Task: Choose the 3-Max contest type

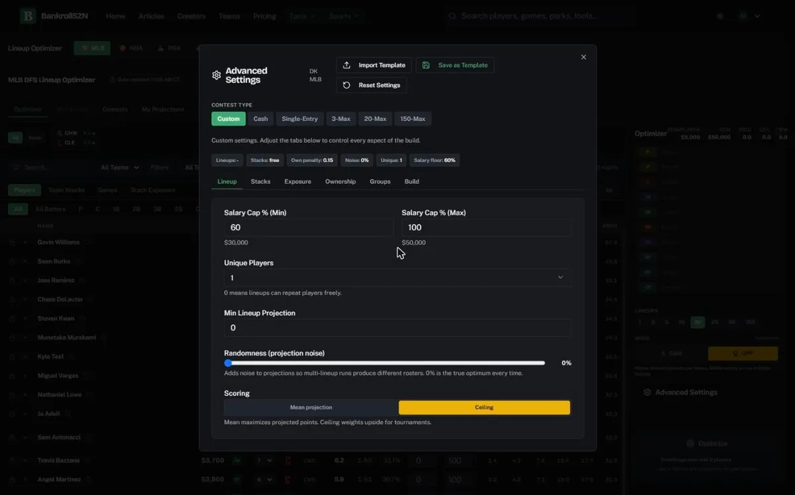Action: [x=341, y=118]
